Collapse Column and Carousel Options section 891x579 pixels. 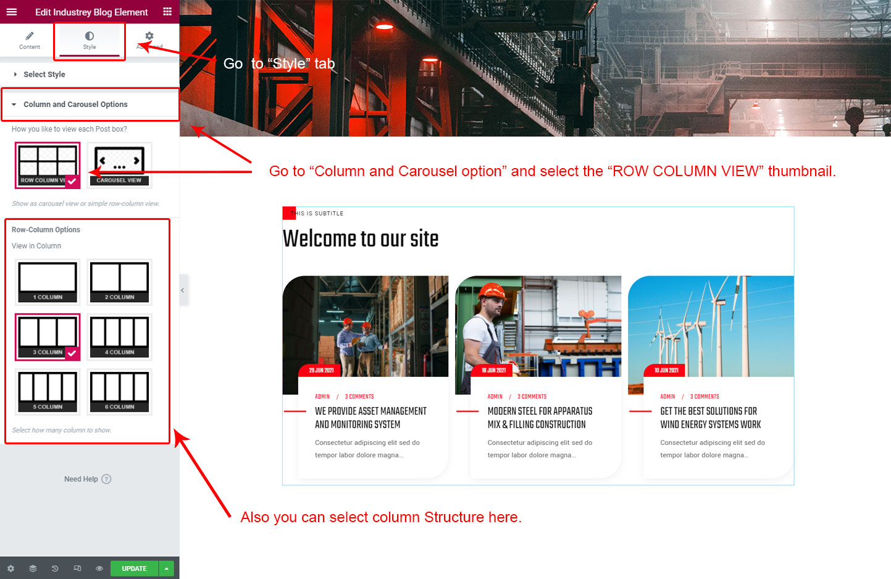coord(75,104)
